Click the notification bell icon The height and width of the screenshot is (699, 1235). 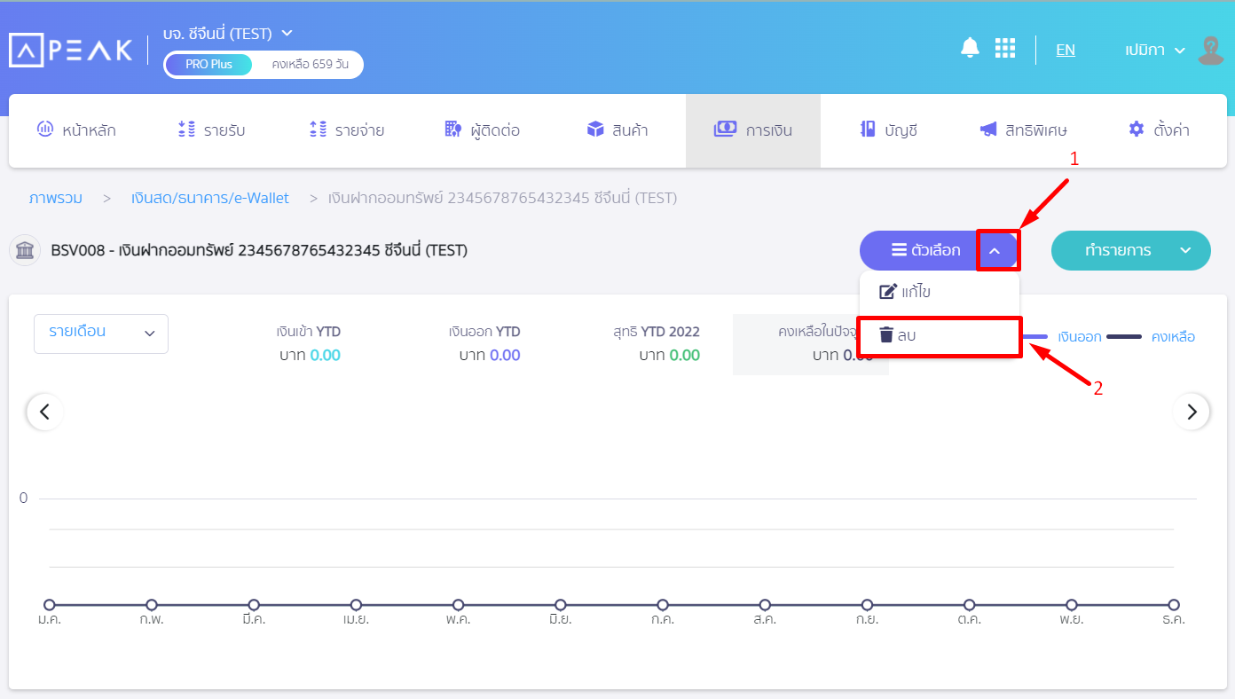pos(970,48)
